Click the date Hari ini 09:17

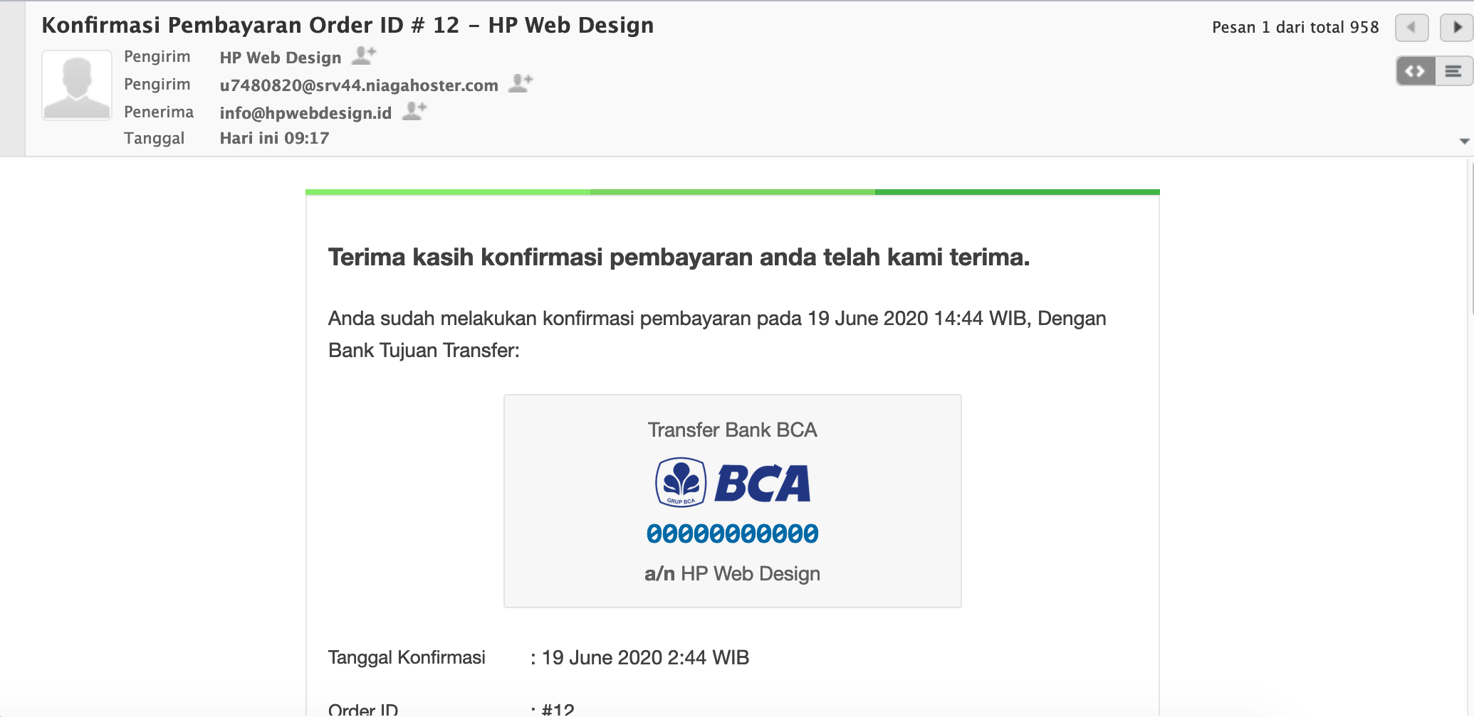point(274,138)
